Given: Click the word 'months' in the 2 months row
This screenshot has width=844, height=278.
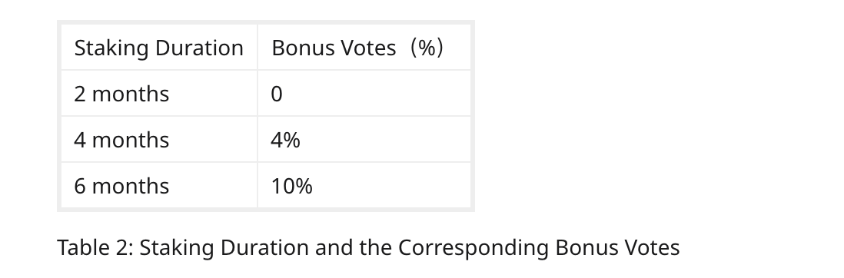Looking at the screenshot, I should click(130, 94).
